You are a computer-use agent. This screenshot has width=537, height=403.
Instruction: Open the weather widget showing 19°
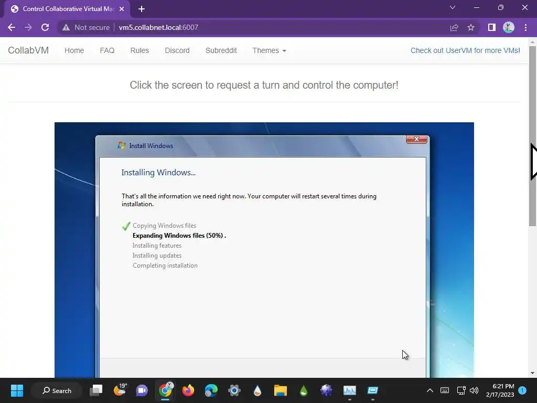pos(120,390)
